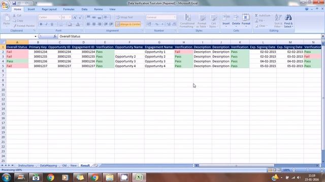Open the Font size dropdown

(x=70, y=17)
